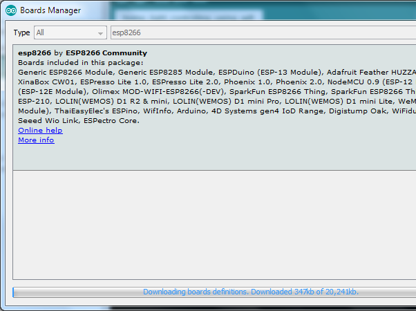The width and height of the screenshot is (416, 311).
Task: Click the Arduino logo icon in title bar
Action: (11, 10)
